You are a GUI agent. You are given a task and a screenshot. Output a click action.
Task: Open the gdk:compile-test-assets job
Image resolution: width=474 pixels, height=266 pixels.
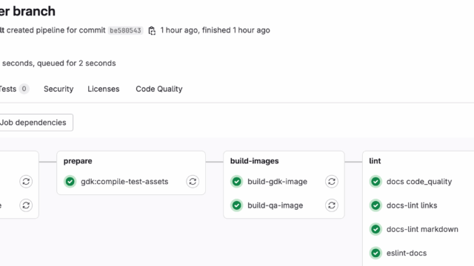[124, 182]
